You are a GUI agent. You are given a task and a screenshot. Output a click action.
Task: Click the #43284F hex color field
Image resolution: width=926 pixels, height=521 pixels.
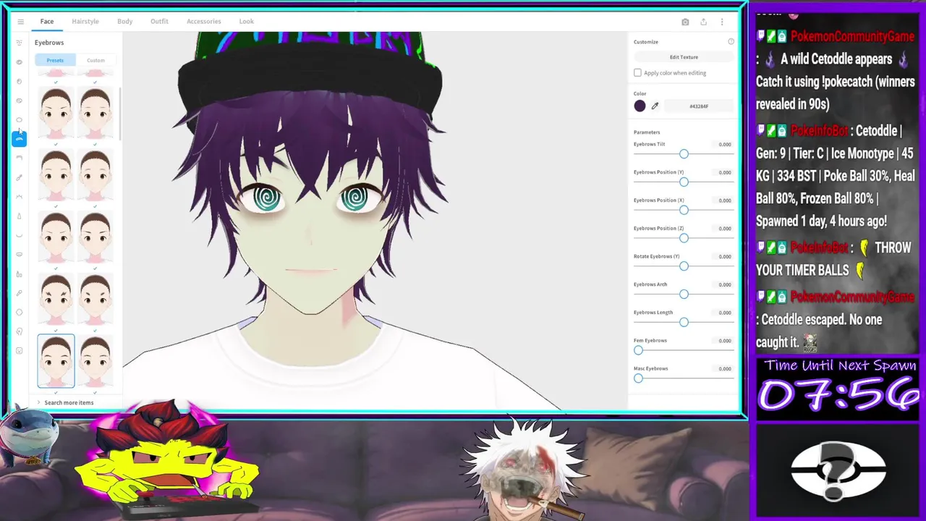click(699, 106)
